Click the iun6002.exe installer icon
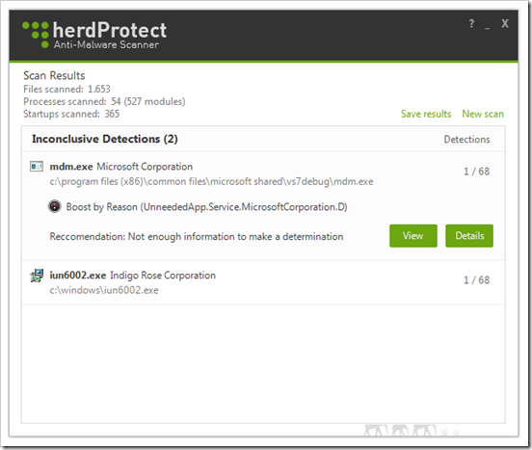 click(x=37, y=276)
